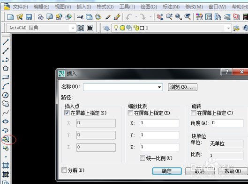Open the 编辑(E) menu
This screenshot has width=248, height=184.
[41, 7]
